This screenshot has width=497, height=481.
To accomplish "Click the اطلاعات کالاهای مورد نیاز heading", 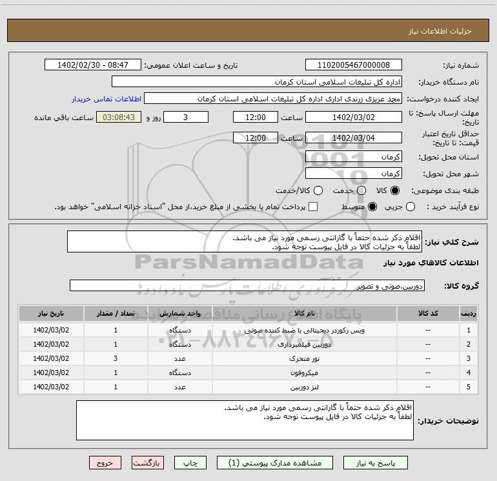I will pyautogui.click(x=431, y=263).
